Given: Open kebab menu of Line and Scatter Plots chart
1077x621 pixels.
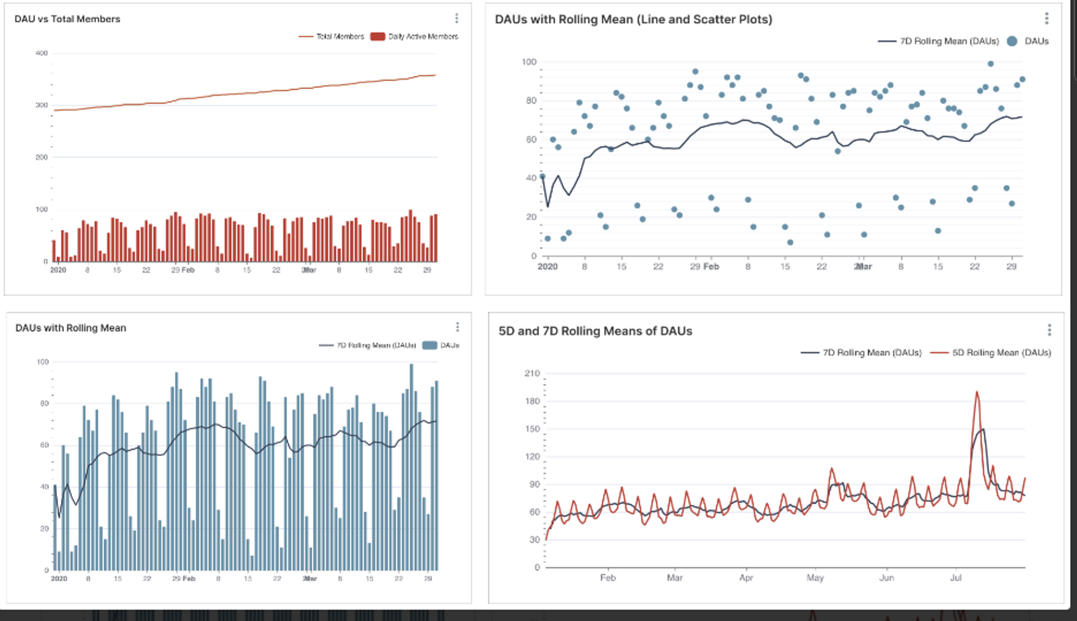Looking at the screenshot, I should click(x=1046, y=18).
